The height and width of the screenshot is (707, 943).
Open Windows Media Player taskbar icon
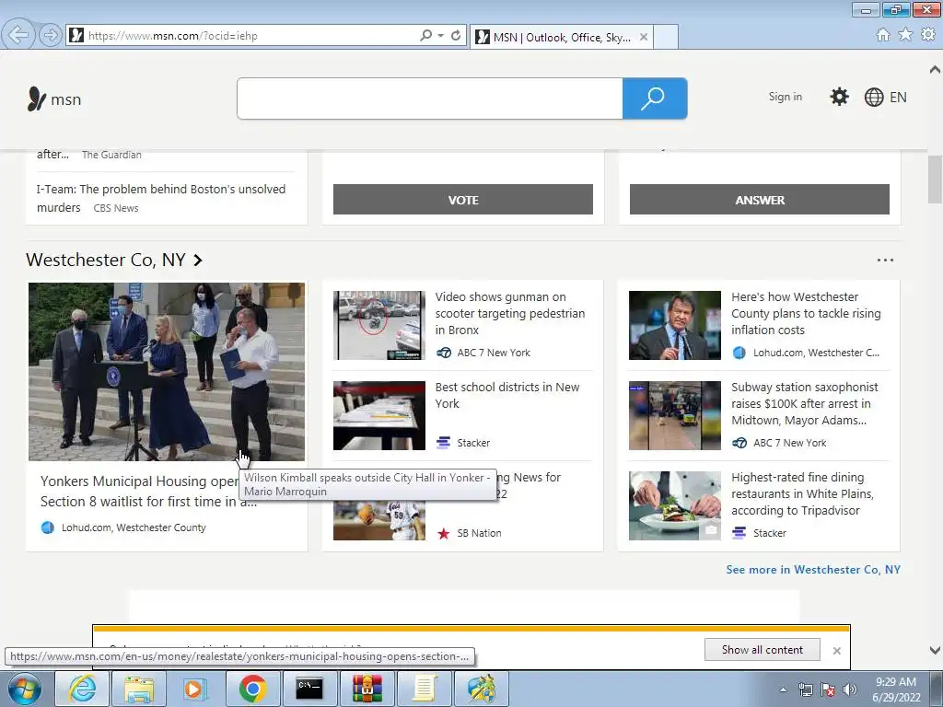195,689
